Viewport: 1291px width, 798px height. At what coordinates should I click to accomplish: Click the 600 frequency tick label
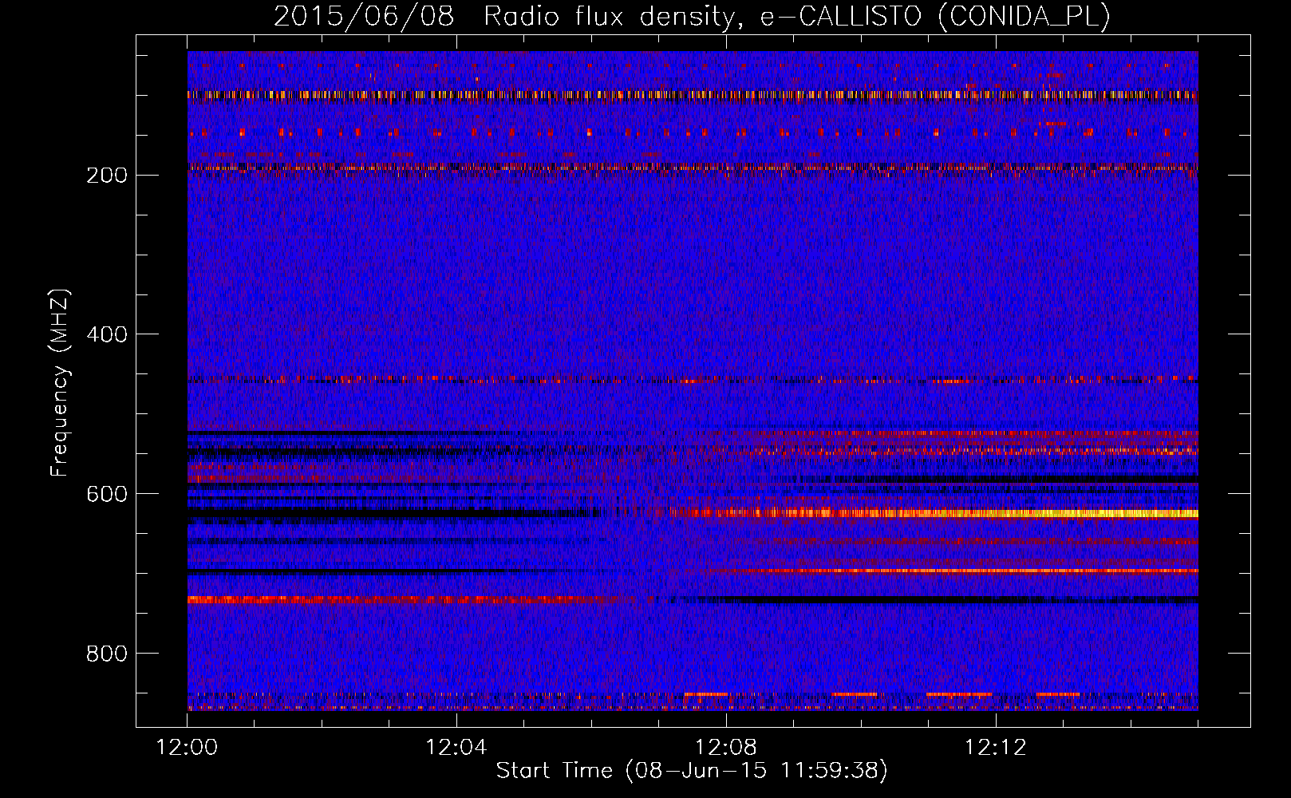click(x=107, y=494)
